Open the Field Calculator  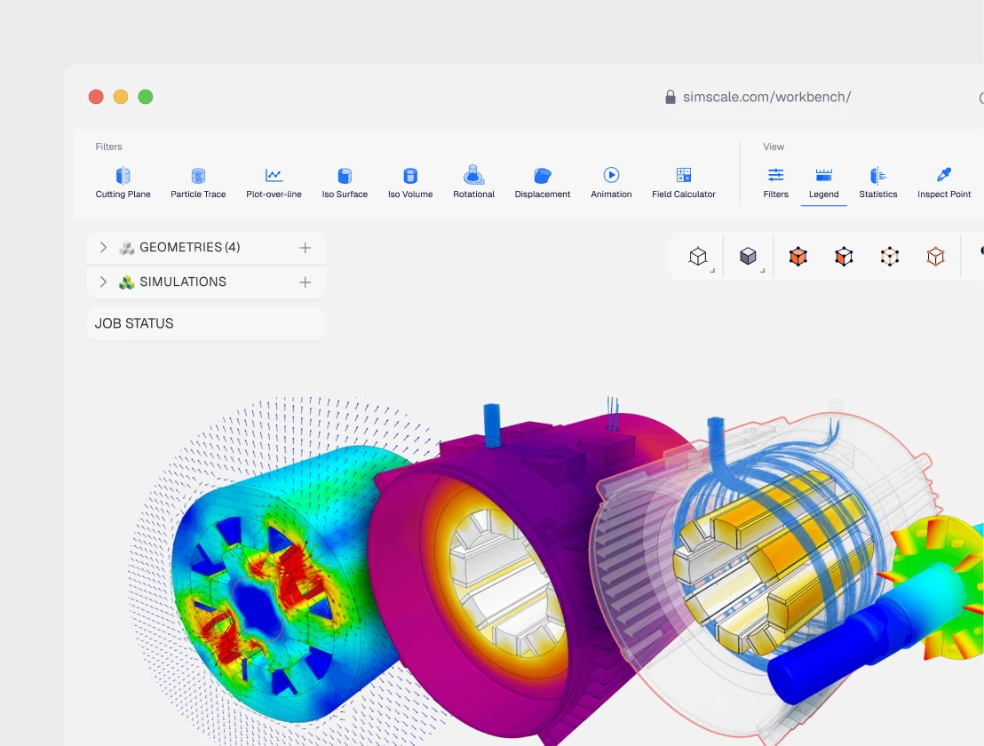tap(684, 183)
